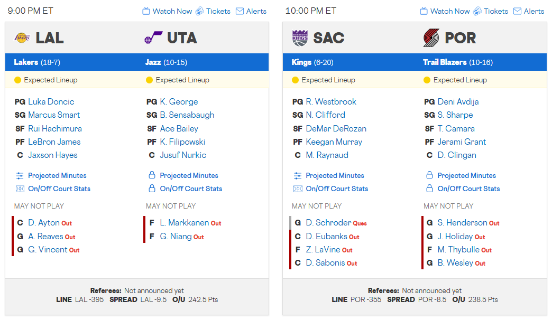Click lock icon beside Jazz Projected Minutes
Image resolution: width=552 pixels, height=320 pixels.
point(152,175)
